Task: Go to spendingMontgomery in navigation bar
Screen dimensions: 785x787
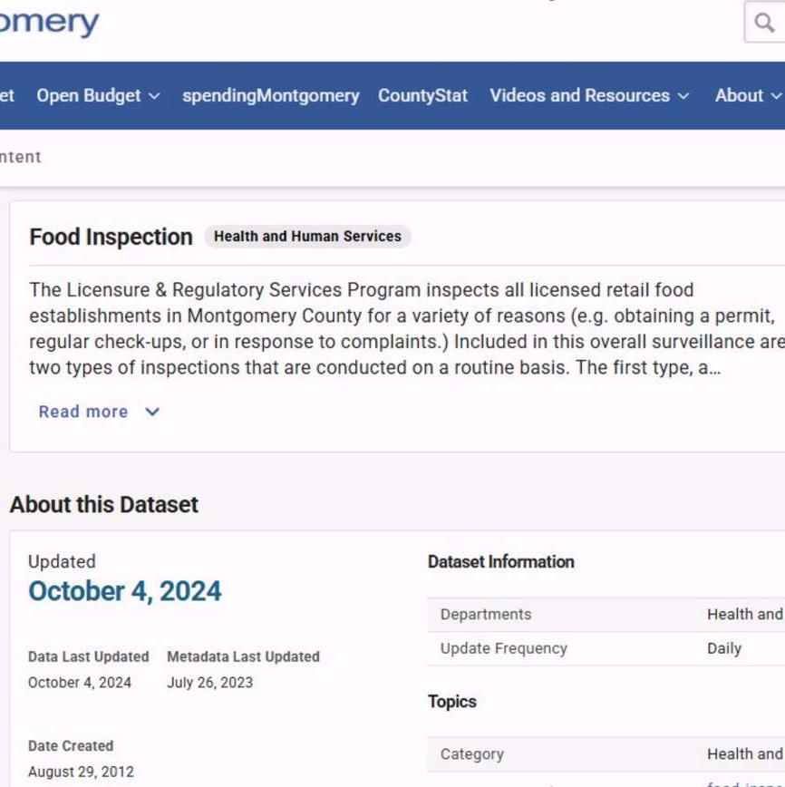Action: 270,95
